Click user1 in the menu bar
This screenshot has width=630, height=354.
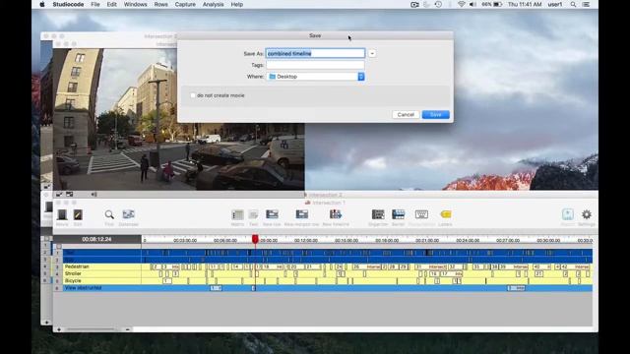click(x=555, y=4)
